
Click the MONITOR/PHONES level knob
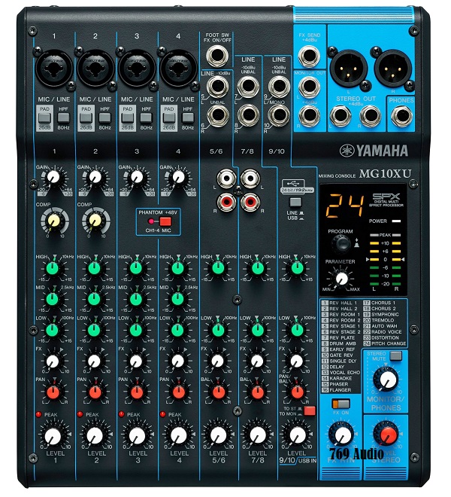coord(386,379)
